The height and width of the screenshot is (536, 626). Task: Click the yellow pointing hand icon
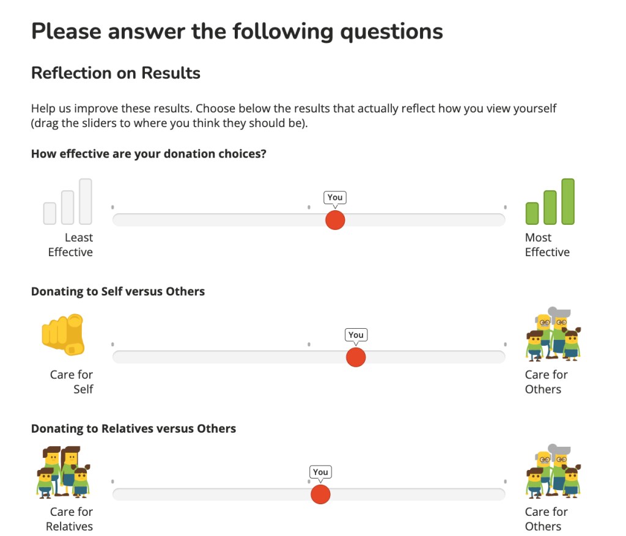[63, 335]
